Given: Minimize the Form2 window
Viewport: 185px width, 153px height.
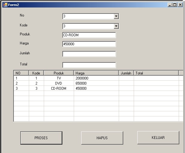Looking at the screenshot, I should click(x=170, y=5).
